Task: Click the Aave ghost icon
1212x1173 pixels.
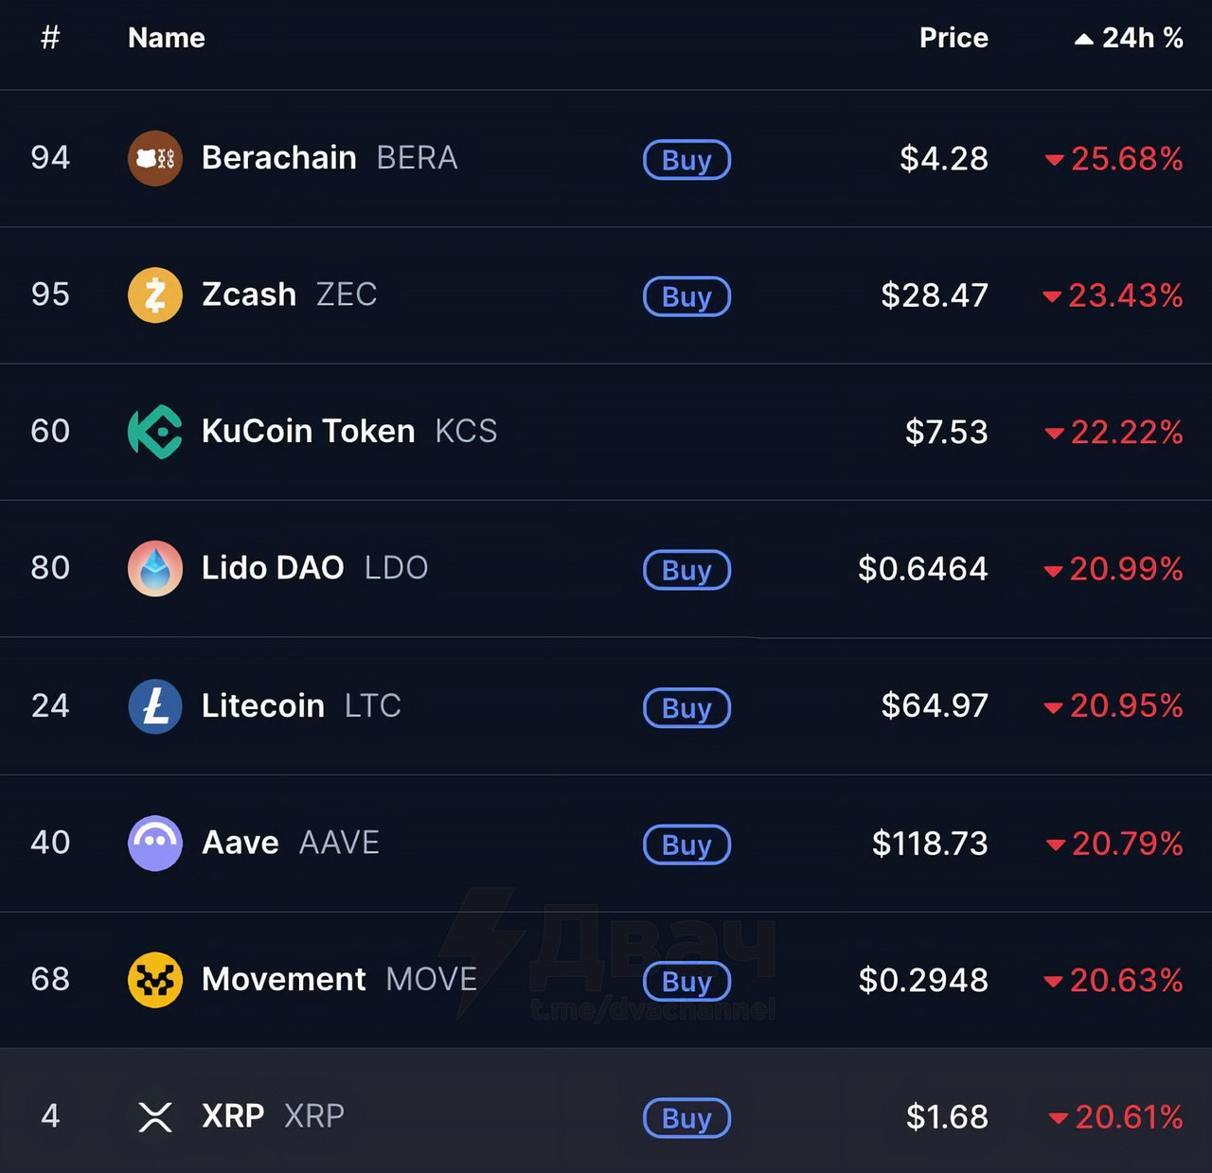Action: 155,843
